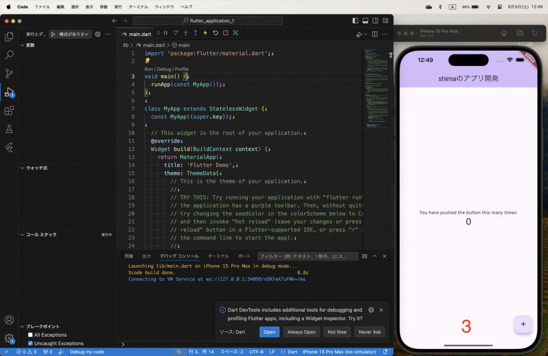Open launch.json with the gear icon
This screenshot has height=356, width=548.
click(98, 34)
